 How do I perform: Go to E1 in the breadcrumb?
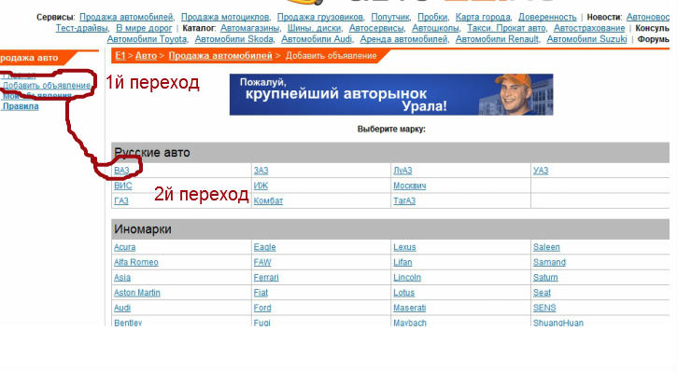pyautogui.click(x=120, y=56)
